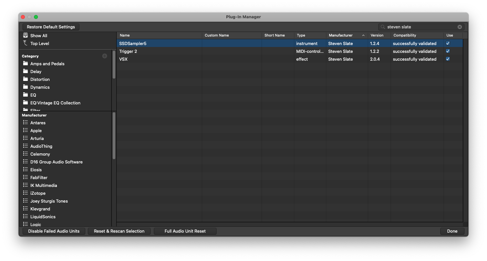
Task: Click the iZotope manufacturer list icon
Action: 25,193
